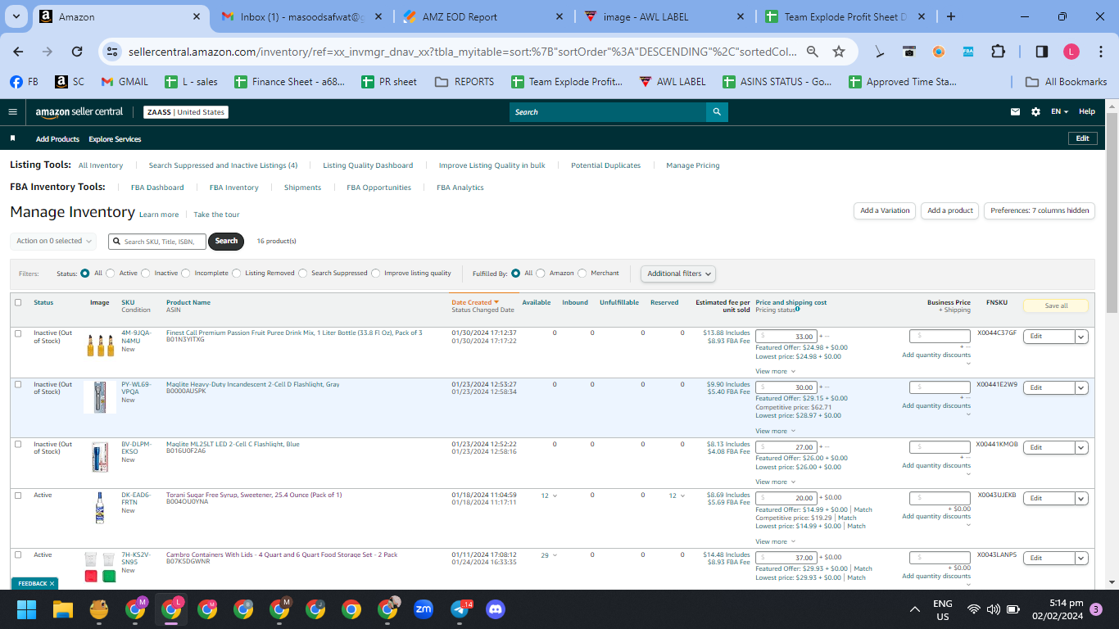
Task: Check the Torani Sugar Free Syrup row checkbox
Action: [x=18, y=495]
